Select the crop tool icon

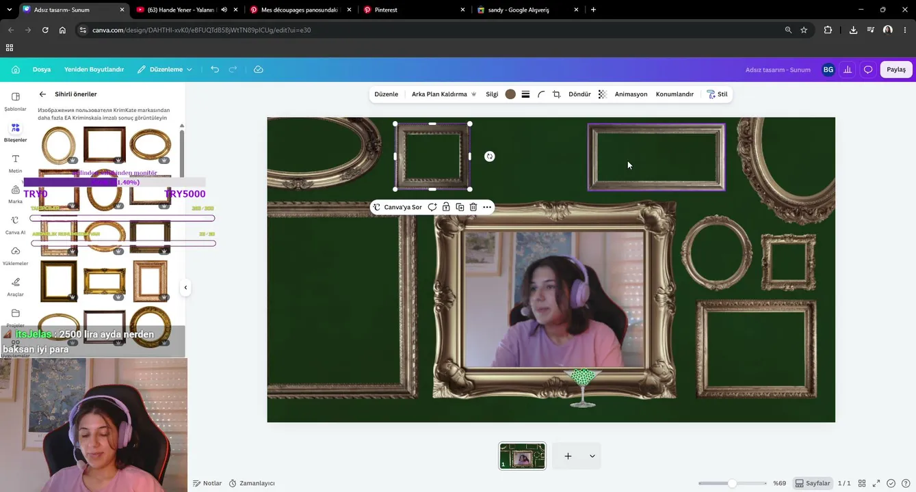pos(556,94)
